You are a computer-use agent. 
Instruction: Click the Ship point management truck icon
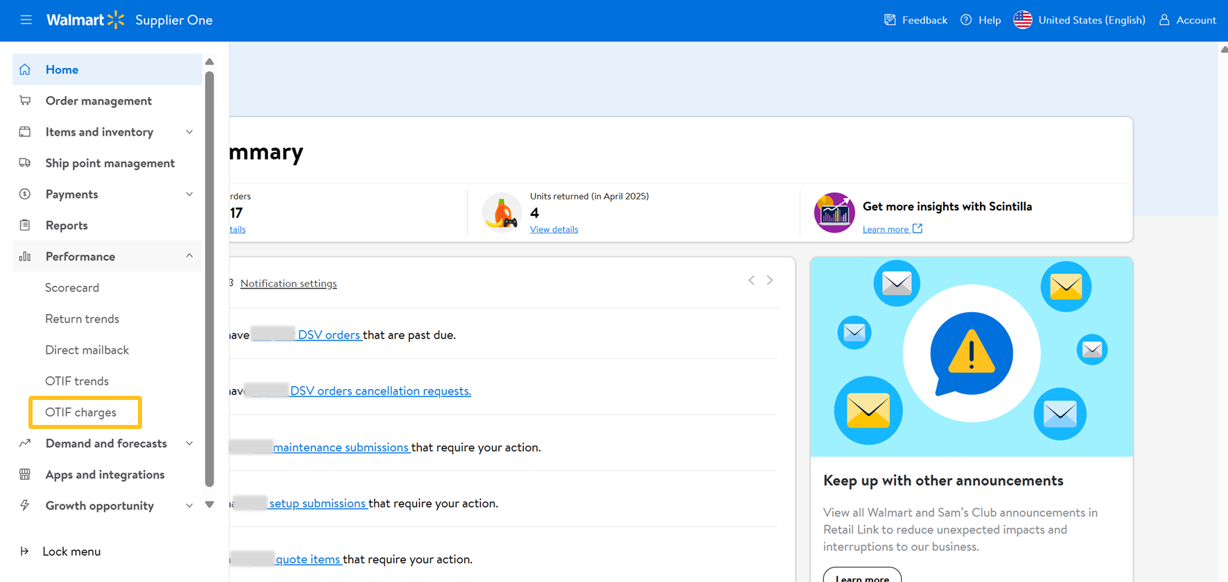point(25,163)
